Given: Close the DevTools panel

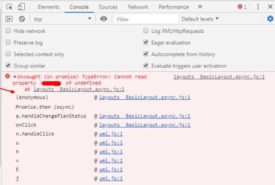Looking at the screenshot, I should 270,7.
